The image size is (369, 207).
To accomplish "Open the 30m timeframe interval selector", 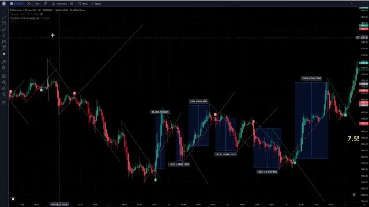I will coord(37,3).
